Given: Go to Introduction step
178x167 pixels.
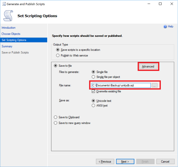Looking at the screenshot, I should [8, 28].
